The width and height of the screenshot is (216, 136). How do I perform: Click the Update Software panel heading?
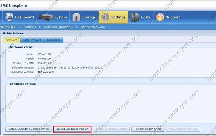pyautogui.click(x=13, y=33)
